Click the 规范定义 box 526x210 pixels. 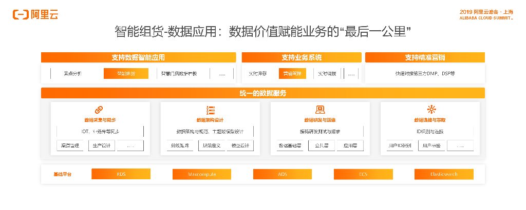pyautogui.click(x=212, y=145)
